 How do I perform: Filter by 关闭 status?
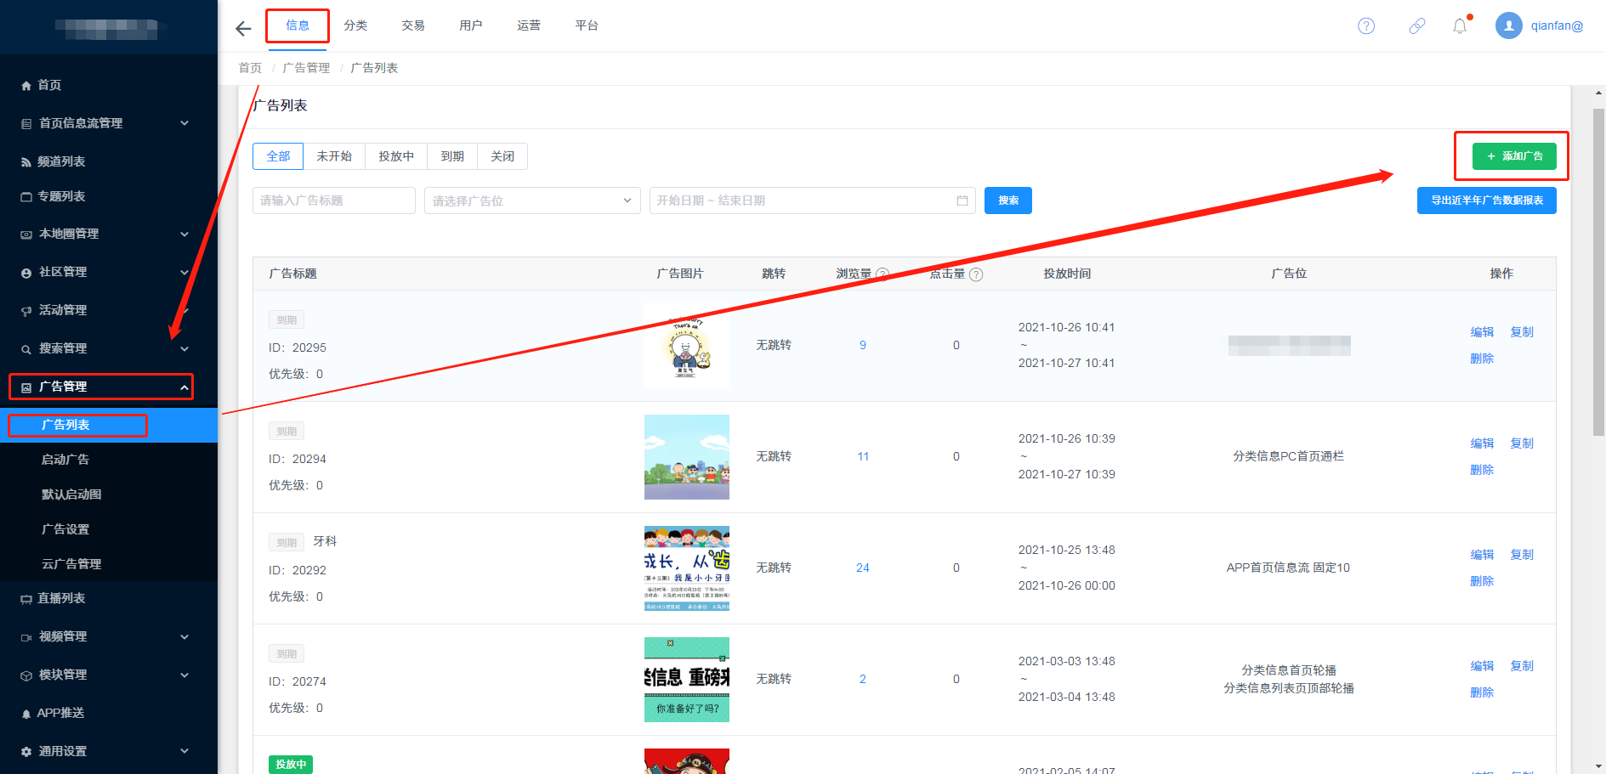click(502, 156)
